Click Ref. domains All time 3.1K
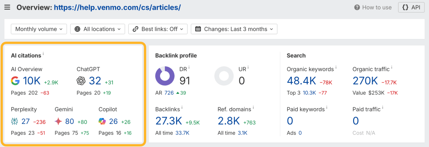 [242, 133]
